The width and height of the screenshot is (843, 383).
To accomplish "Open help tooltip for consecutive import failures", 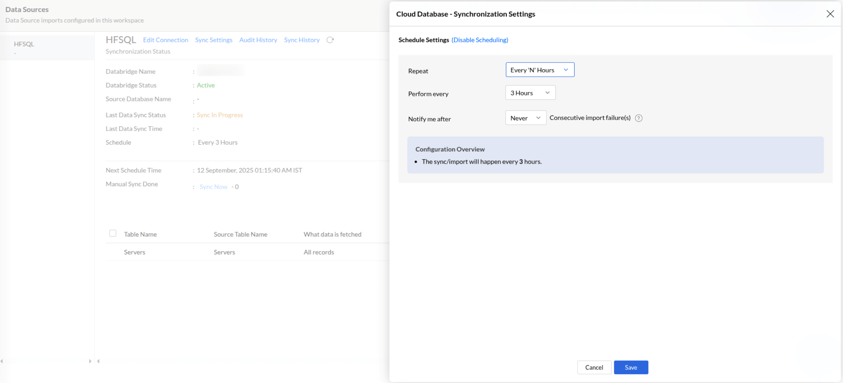I will (x=639, y=118).
